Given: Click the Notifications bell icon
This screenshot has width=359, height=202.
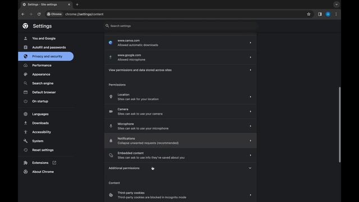Looking at the screenshot, I should [x=111, y=141].
